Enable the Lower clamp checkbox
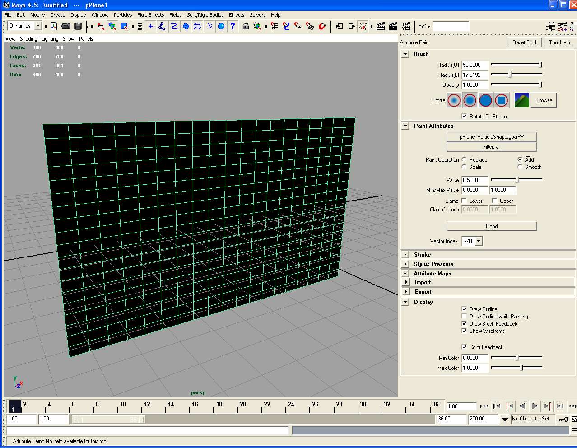The image size is (577, 448). coord(464,201)
